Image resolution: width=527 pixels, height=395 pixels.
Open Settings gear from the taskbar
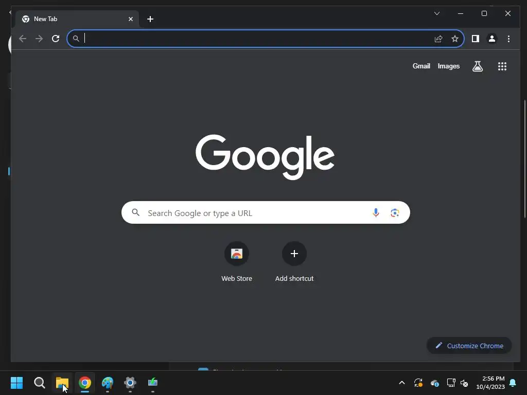[x=130, y=383]
